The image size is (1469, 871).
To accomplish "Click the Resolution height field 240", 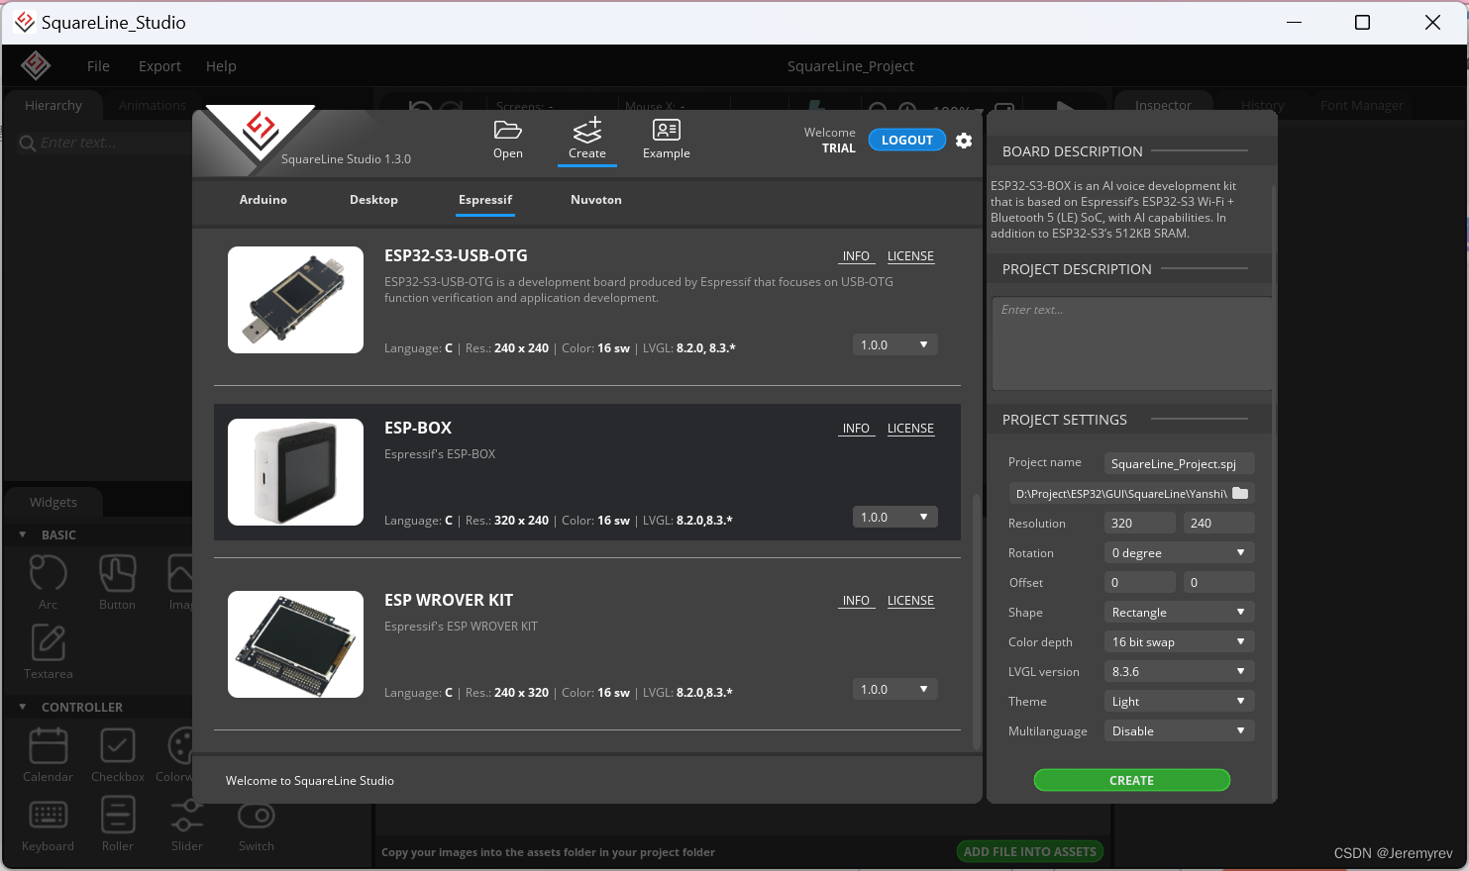I will point(1218,523).
